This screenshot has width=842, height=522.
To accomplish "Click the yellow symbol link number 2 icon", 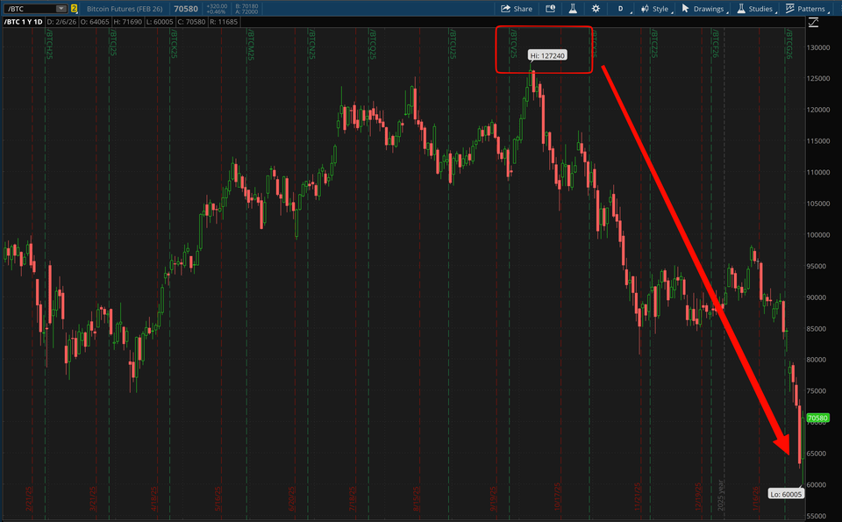I will click(74, 9).
